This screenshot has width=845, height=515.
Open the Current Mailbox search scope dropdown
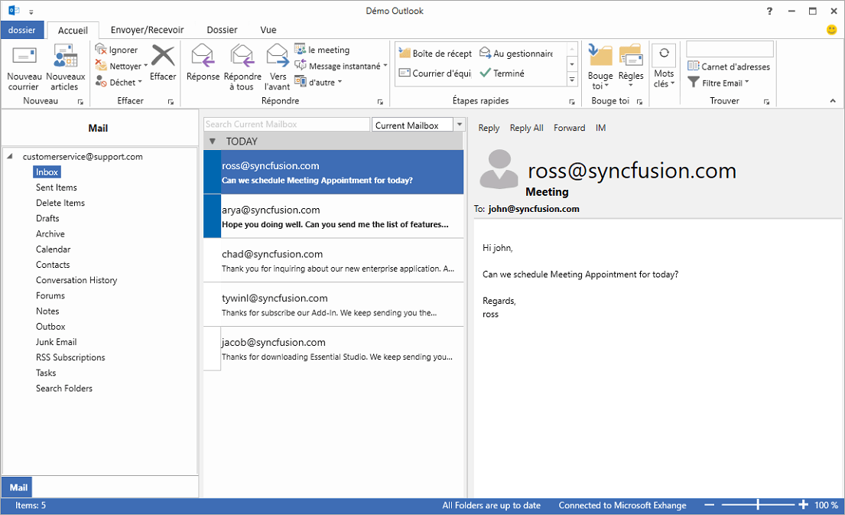point(459,123)
